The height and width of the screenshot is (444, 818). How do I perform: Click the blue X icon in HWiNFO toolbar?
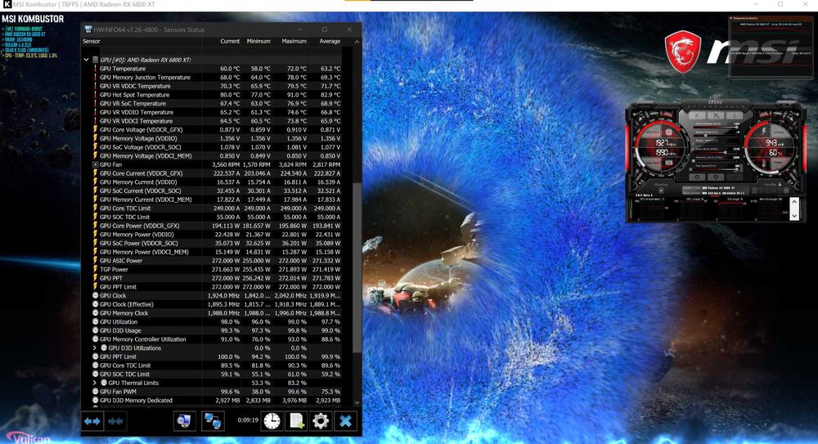[x=345, y=421]
